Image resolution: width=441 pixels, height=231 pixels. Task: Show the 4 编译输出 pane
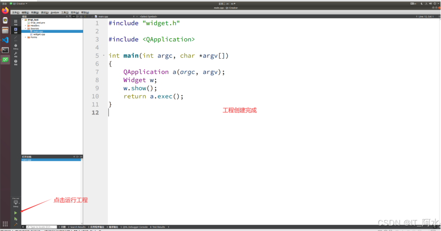click(x=112, y=227)
